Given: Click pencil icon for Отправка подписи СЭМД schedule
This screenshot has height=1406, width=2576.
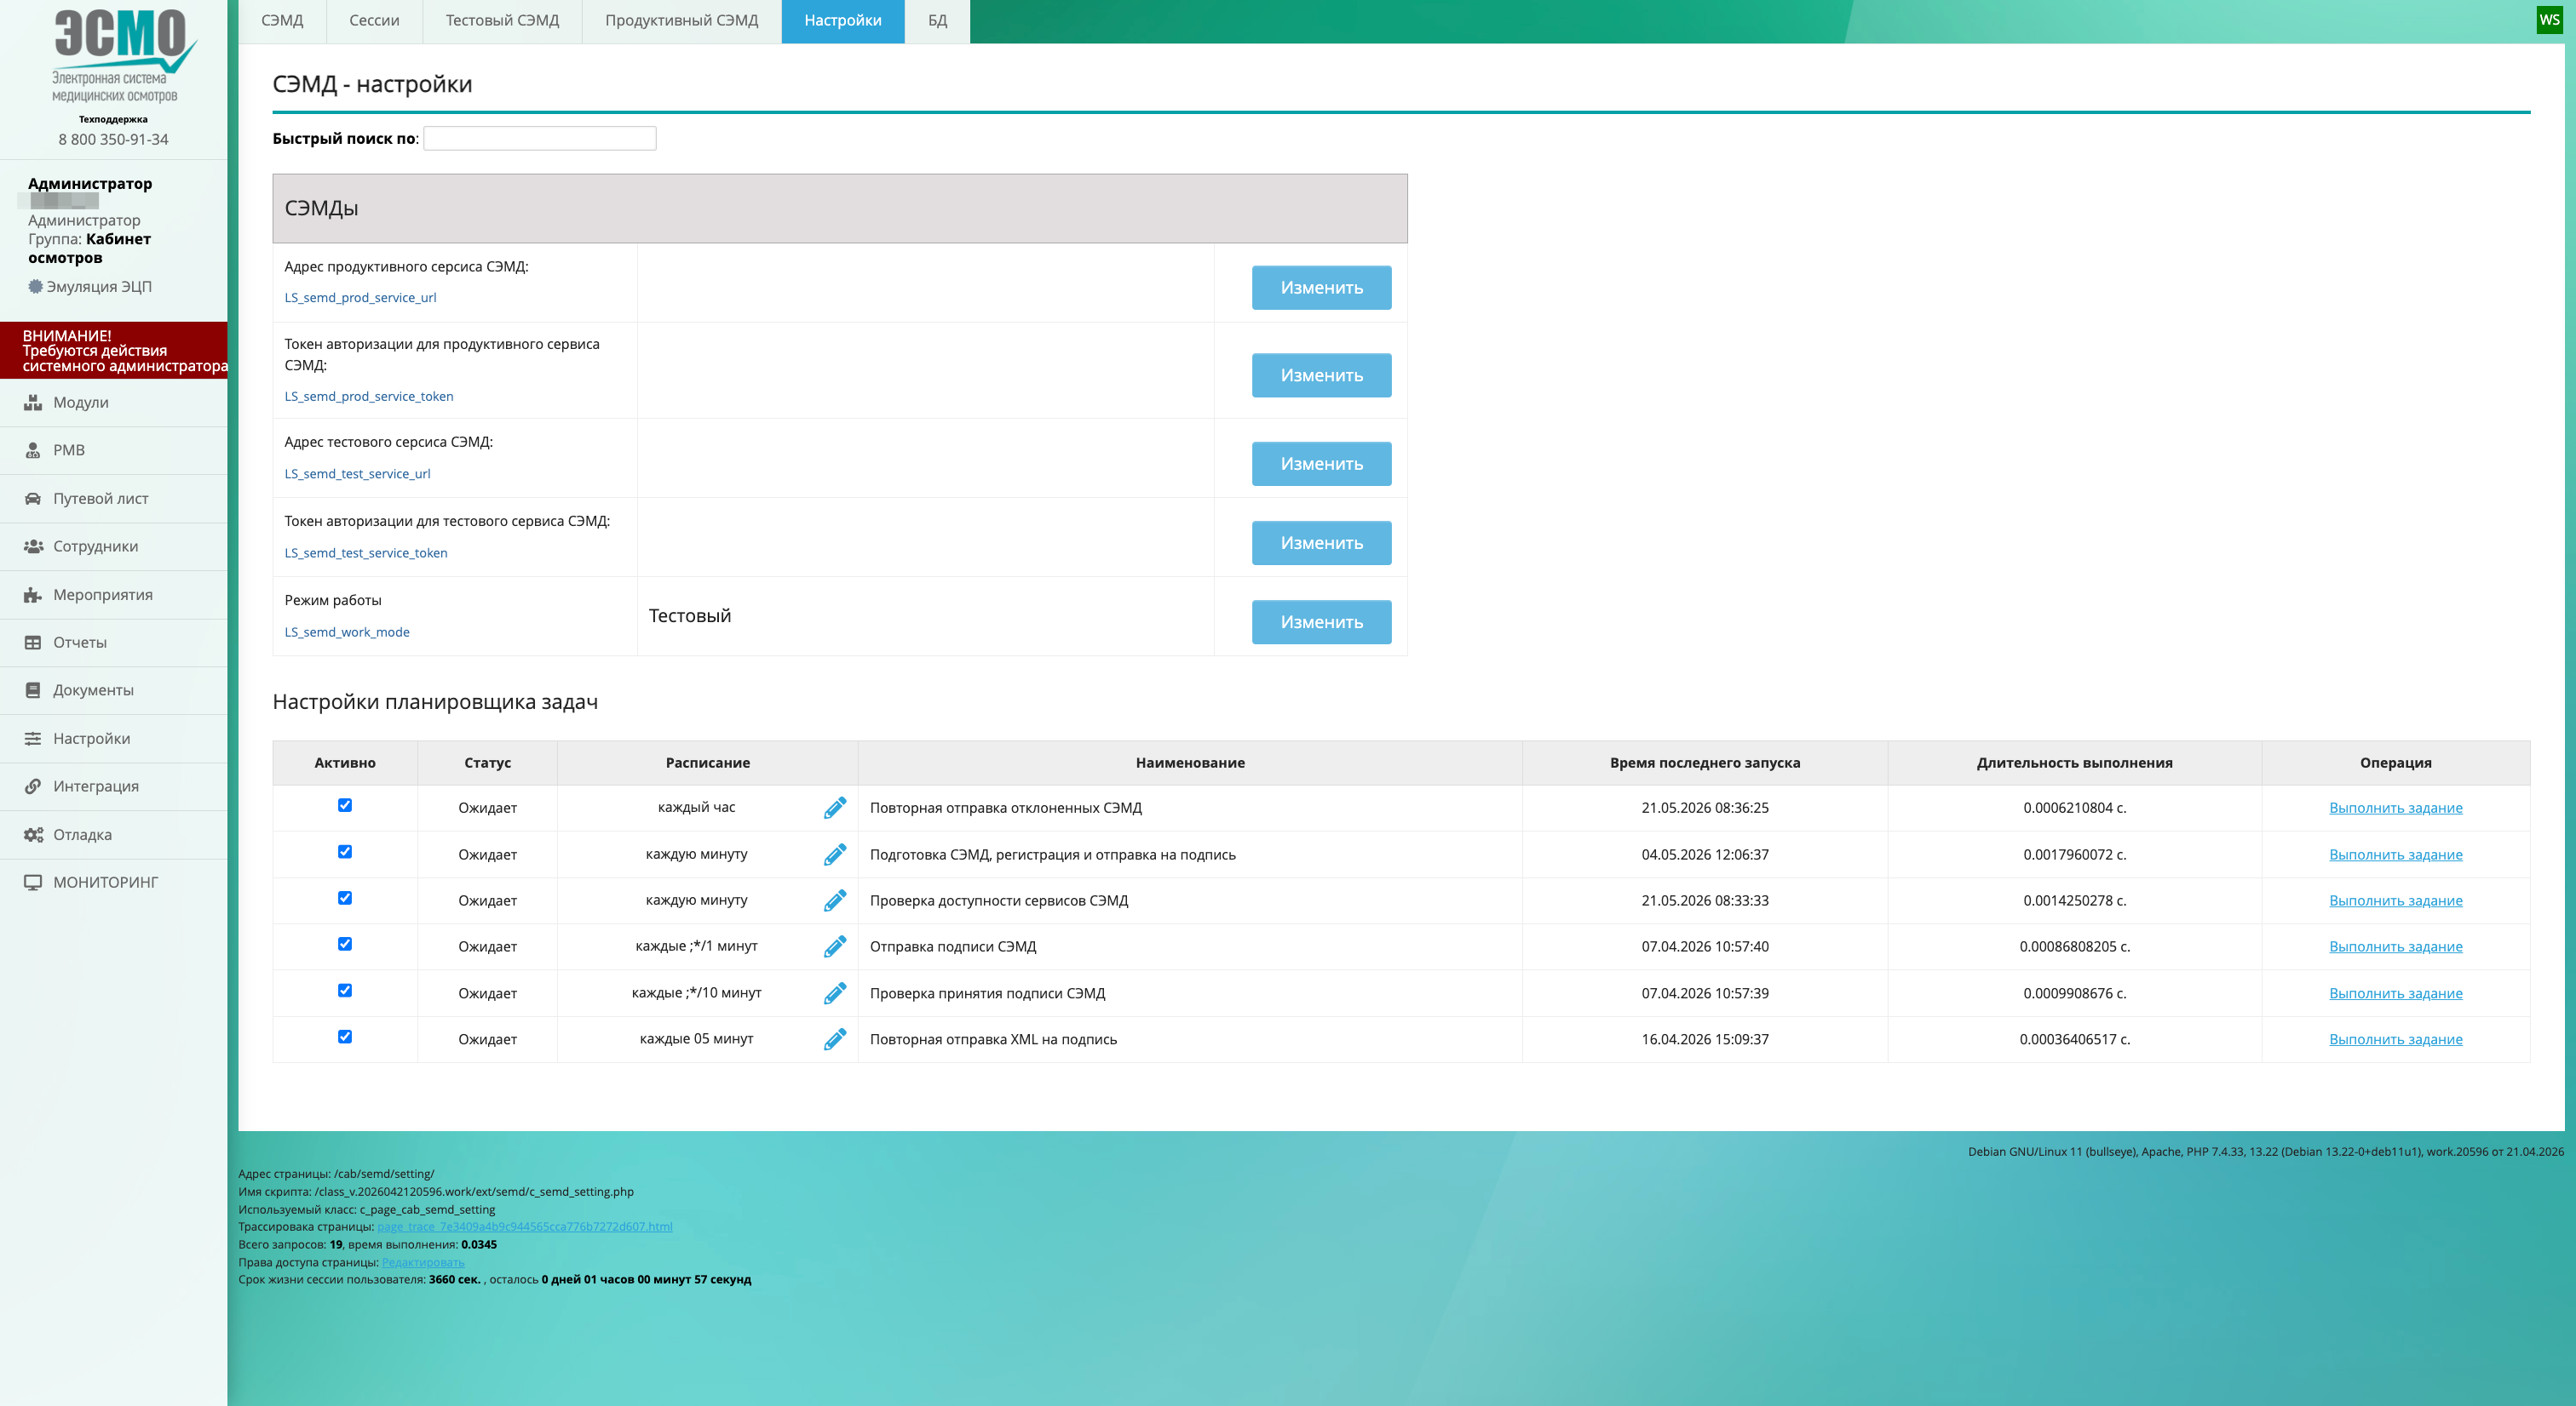Looking at the screenshot, I should 835,946.
